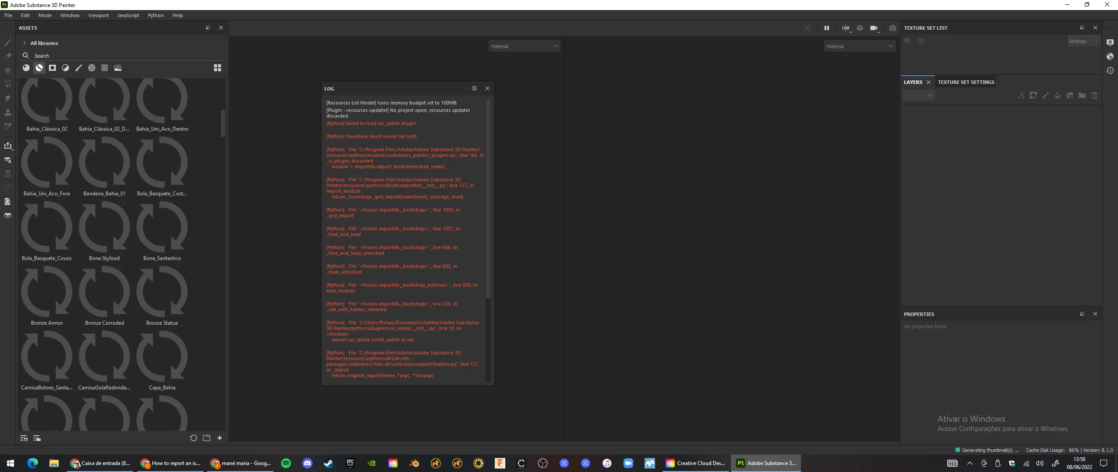Open the left viewport Material dropdown
The height and width of the screenshot is (472, 1118).
tap(524, 46)
